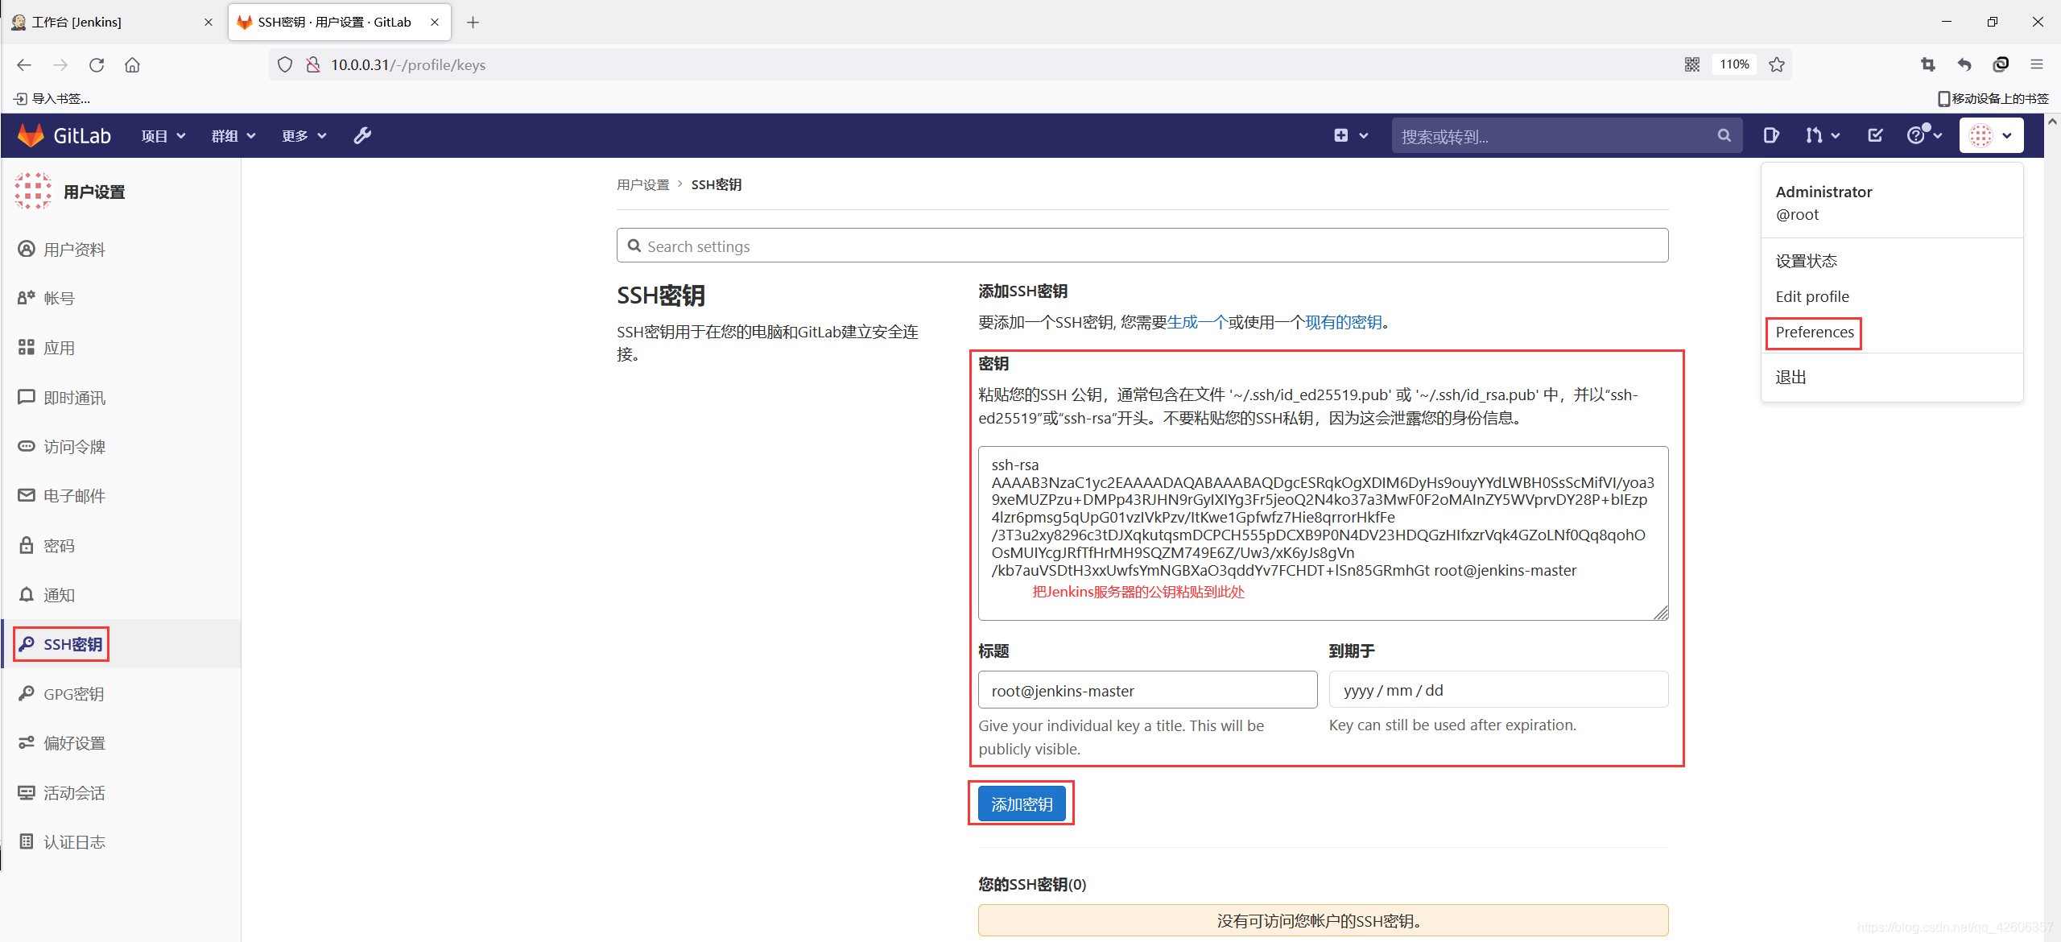Screen dimensions: 2061x942
Task: Click the site security shield icon
Action: [285, 64]
